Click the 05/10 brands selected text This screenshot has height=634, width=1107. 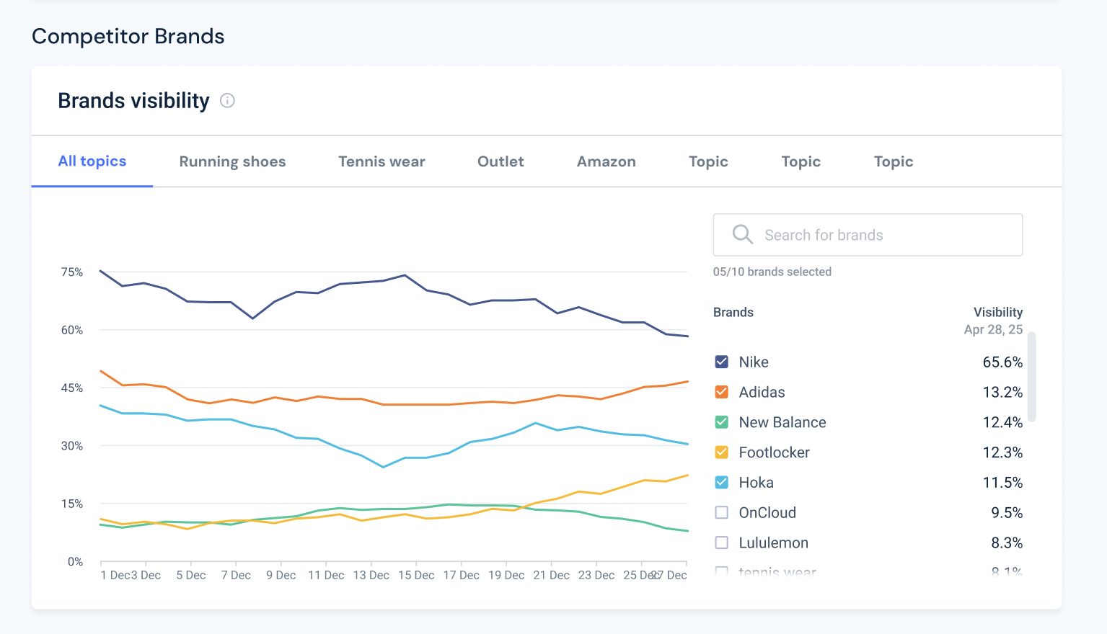click(772, 272)
